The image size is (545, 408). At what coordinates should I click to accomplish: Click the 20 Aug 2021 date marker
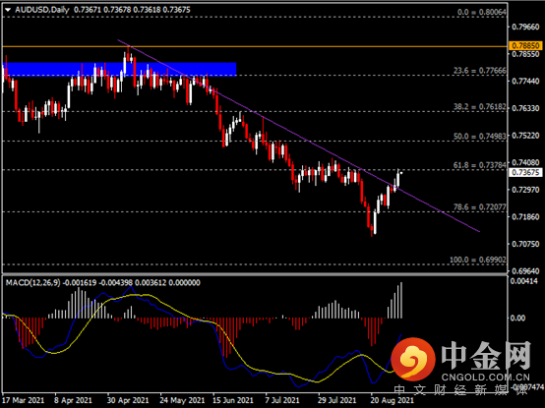[393, 400]
